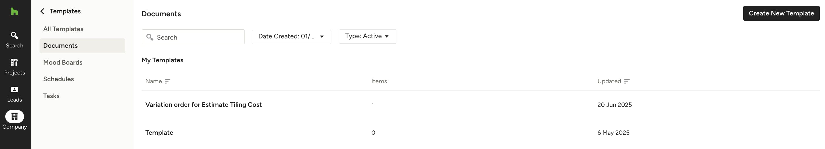Click the magnifier icon in search box
The height and width of the screenshot is (149, 825).
(150, 37)
